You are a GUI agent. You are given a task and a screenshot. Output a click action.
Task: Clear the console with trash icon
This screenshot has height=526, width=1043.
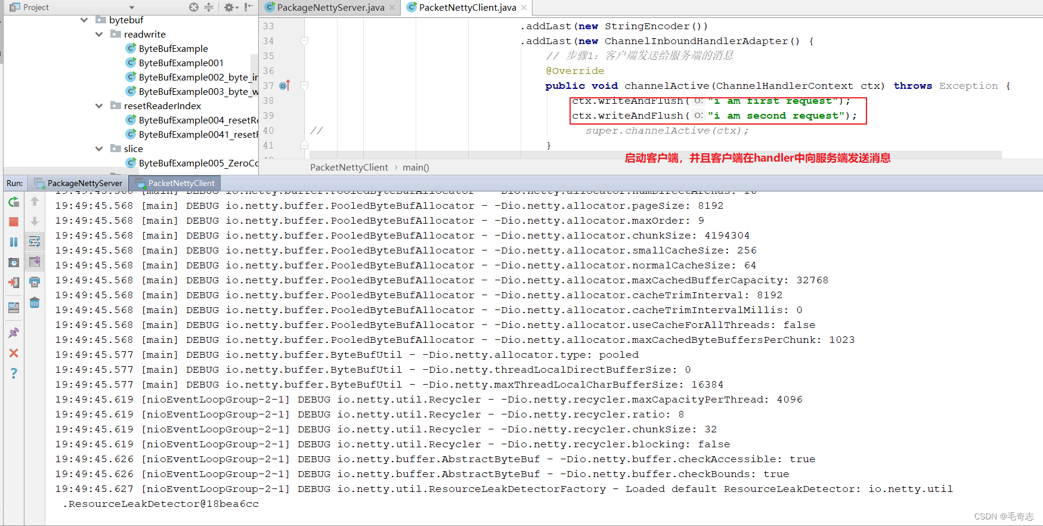(35, 302)
